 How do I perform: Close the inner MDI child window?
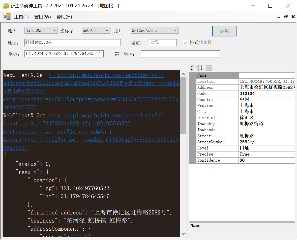(293, 17)
